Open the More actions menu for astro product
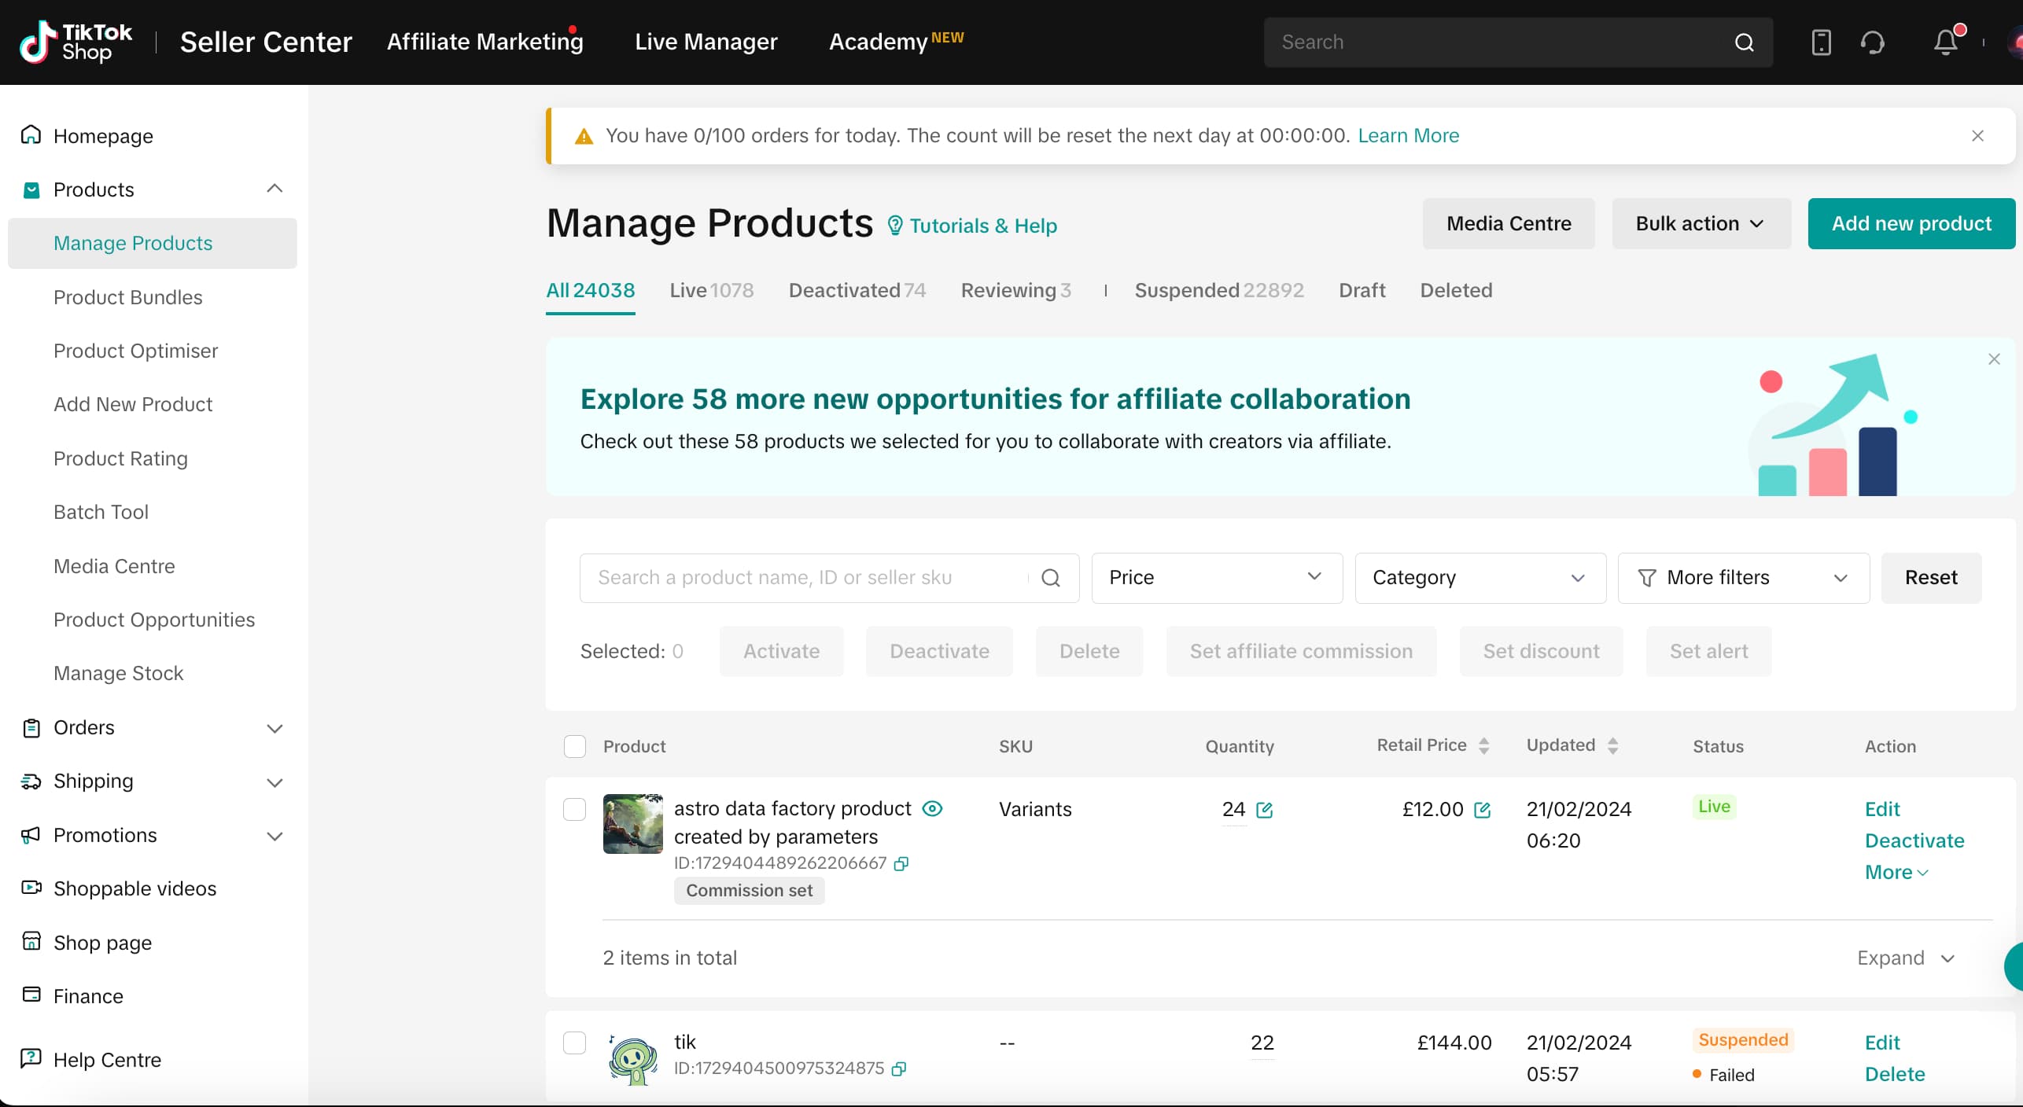The width and height of the screenshot is (2023, 1107). pyautogui.click(x=1896, y=872)
